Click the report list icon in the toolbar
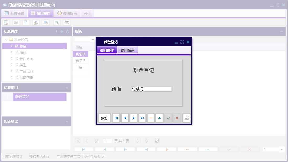 [16, 22]
